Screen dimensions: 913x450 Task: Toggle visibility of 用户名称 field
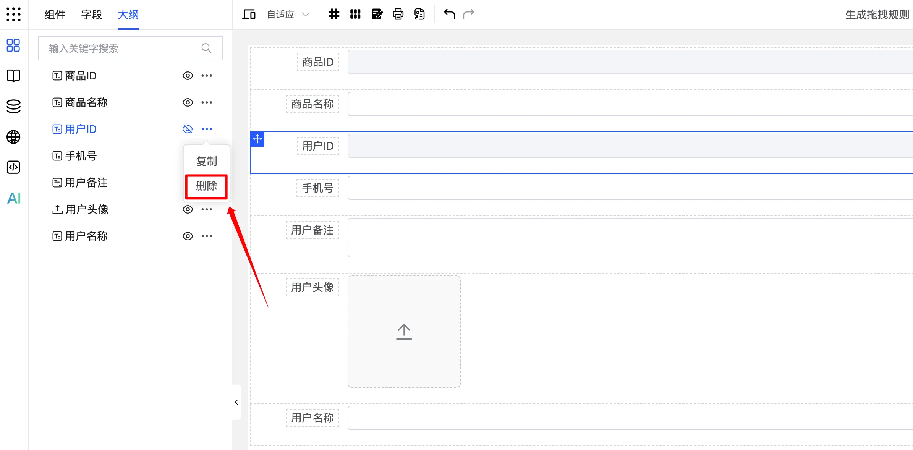pyautogui.click(x=188, y=236)
